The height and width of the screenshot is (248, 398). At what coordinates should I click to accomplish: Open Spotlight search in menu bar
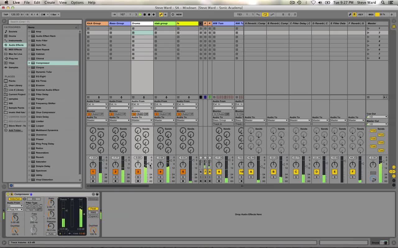(383, 2)
